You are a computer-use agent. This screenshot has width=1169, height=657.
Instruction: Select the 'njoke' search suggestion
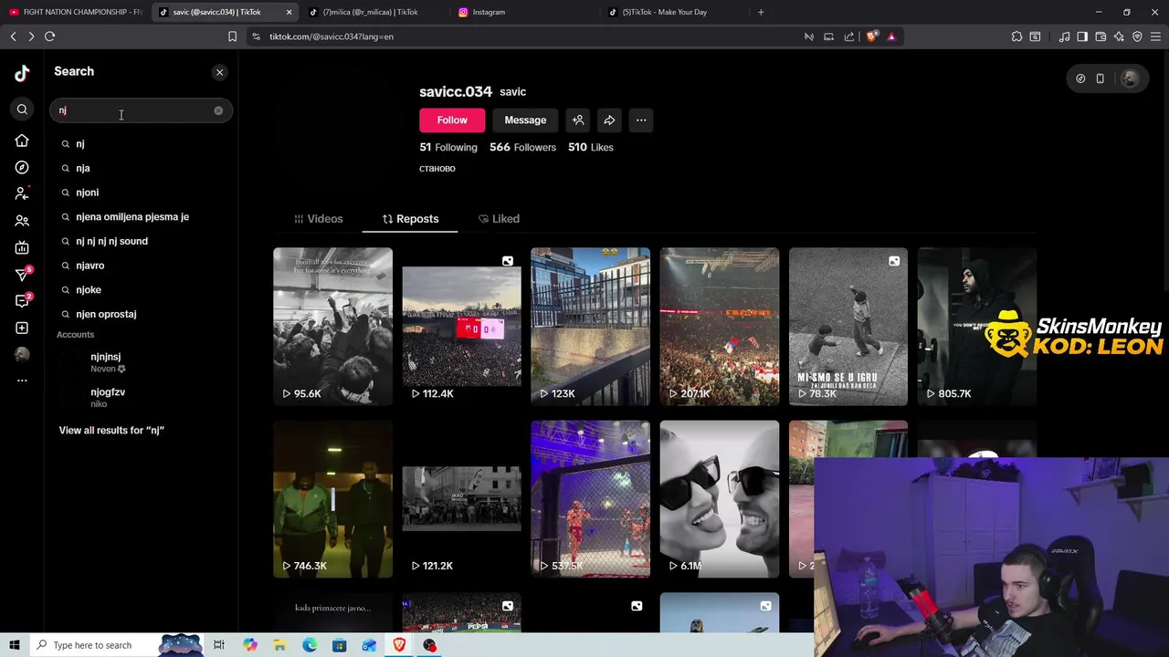140,289
